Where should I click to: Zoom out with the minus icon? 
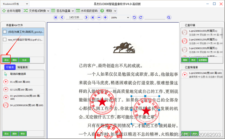click(x=99, y=17)
